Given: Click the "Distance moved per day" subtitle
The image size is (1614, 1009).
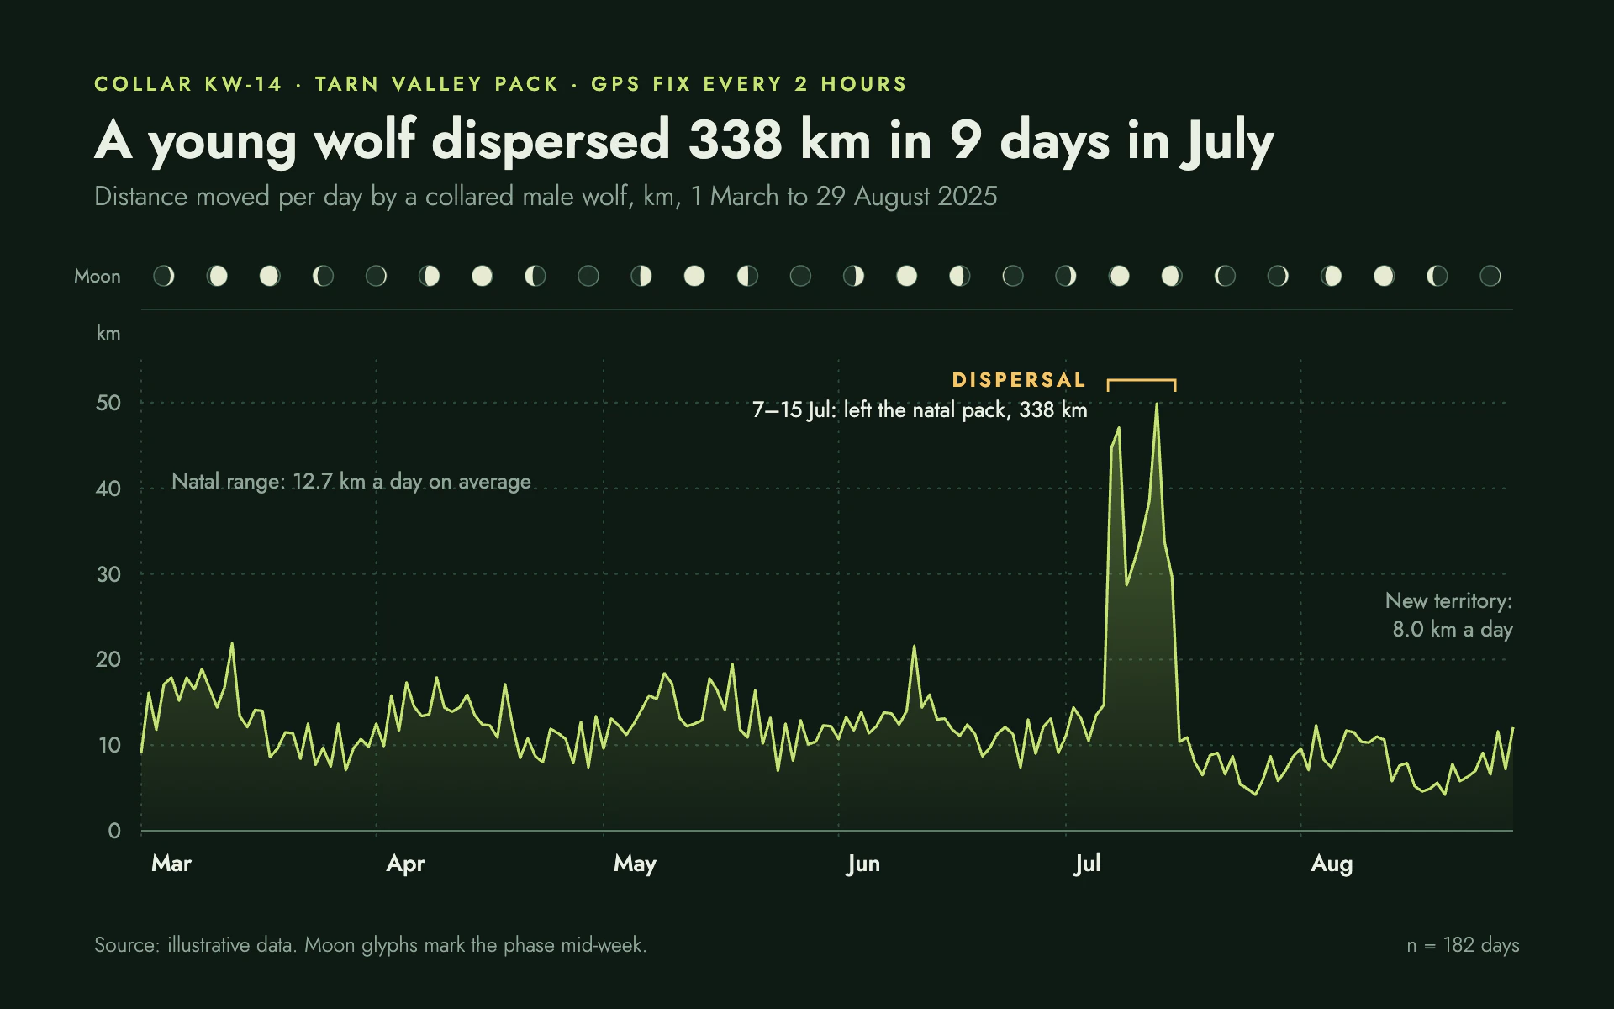Looking at the screenshot, I should pos(546,197).
